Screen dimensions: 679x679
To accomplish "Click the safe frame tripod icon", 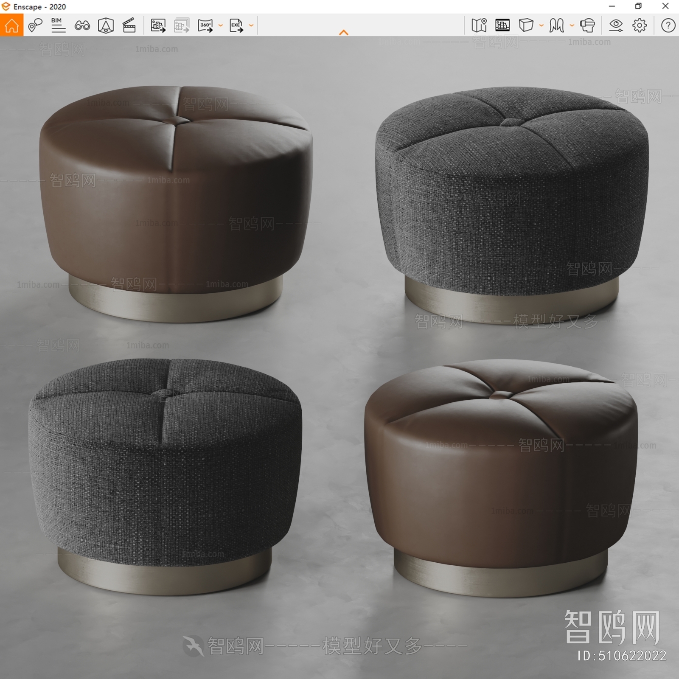I will coord(106,25).
